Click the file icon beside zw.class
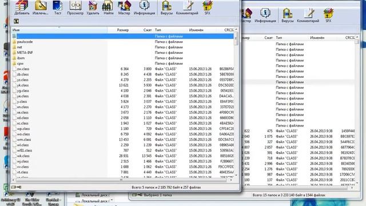Image resolution: width=366 pixels, height=206 pixels. pos(14,69)
